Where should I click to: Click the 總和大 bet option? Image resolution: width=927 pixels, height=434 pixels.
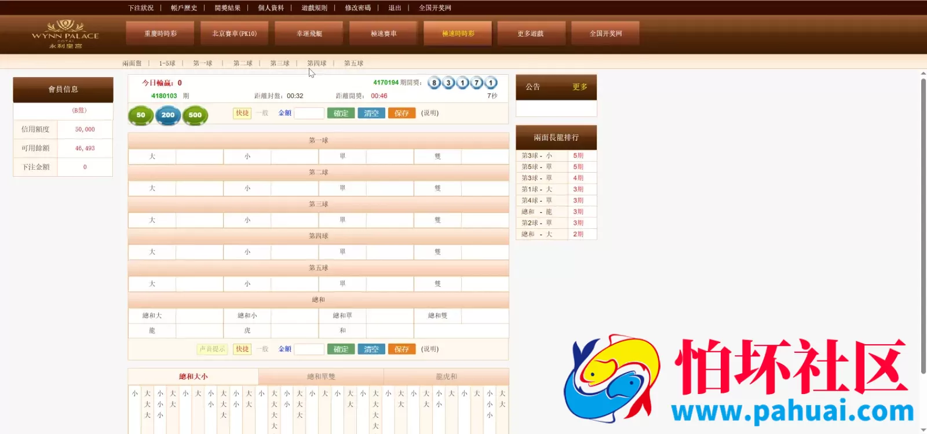click(152, 316)
